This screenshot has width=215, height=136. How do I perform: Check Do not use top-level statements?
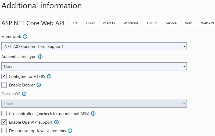pos(4,131)
